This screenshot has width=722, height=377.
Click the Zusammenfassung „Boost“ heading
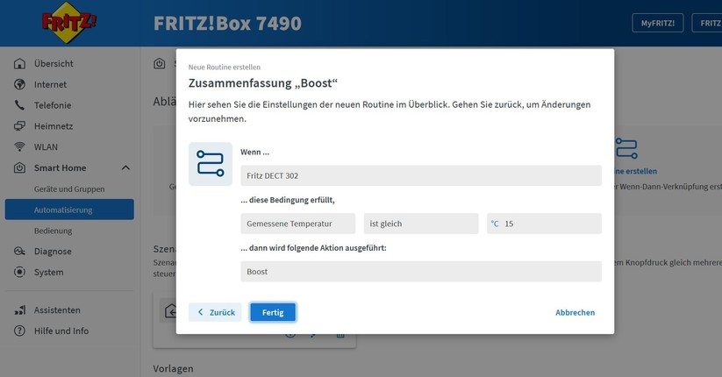tap(263, 83)
